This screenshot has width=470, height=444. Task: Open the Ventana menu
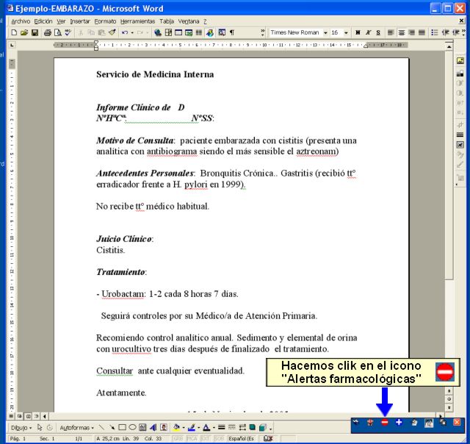189,21
